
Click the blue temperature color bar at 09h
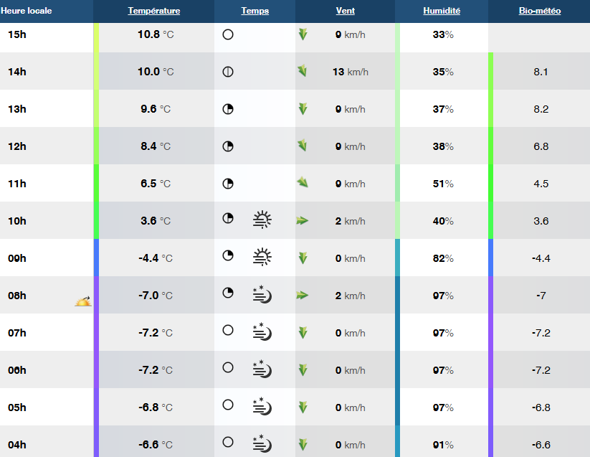click(x=96, y=258)
